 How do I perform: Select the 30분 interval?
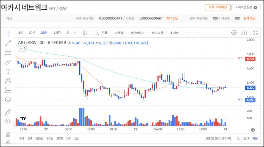(x=44, y=33)
